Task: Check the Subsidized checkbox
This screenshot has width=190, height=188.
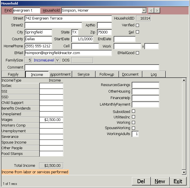Action: coord(133,111)
